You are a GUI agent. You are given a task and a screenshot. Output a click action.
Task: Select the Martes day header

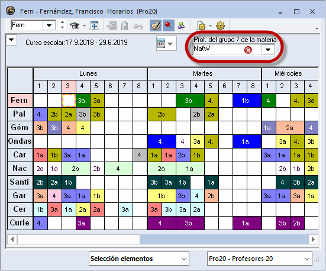pyautogui.click(x=203, y=73)
